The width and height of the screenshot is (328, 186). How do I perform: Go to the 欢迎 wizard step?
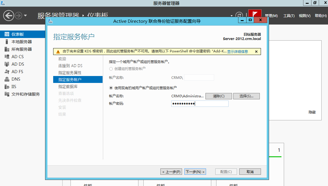click(62, 59)
